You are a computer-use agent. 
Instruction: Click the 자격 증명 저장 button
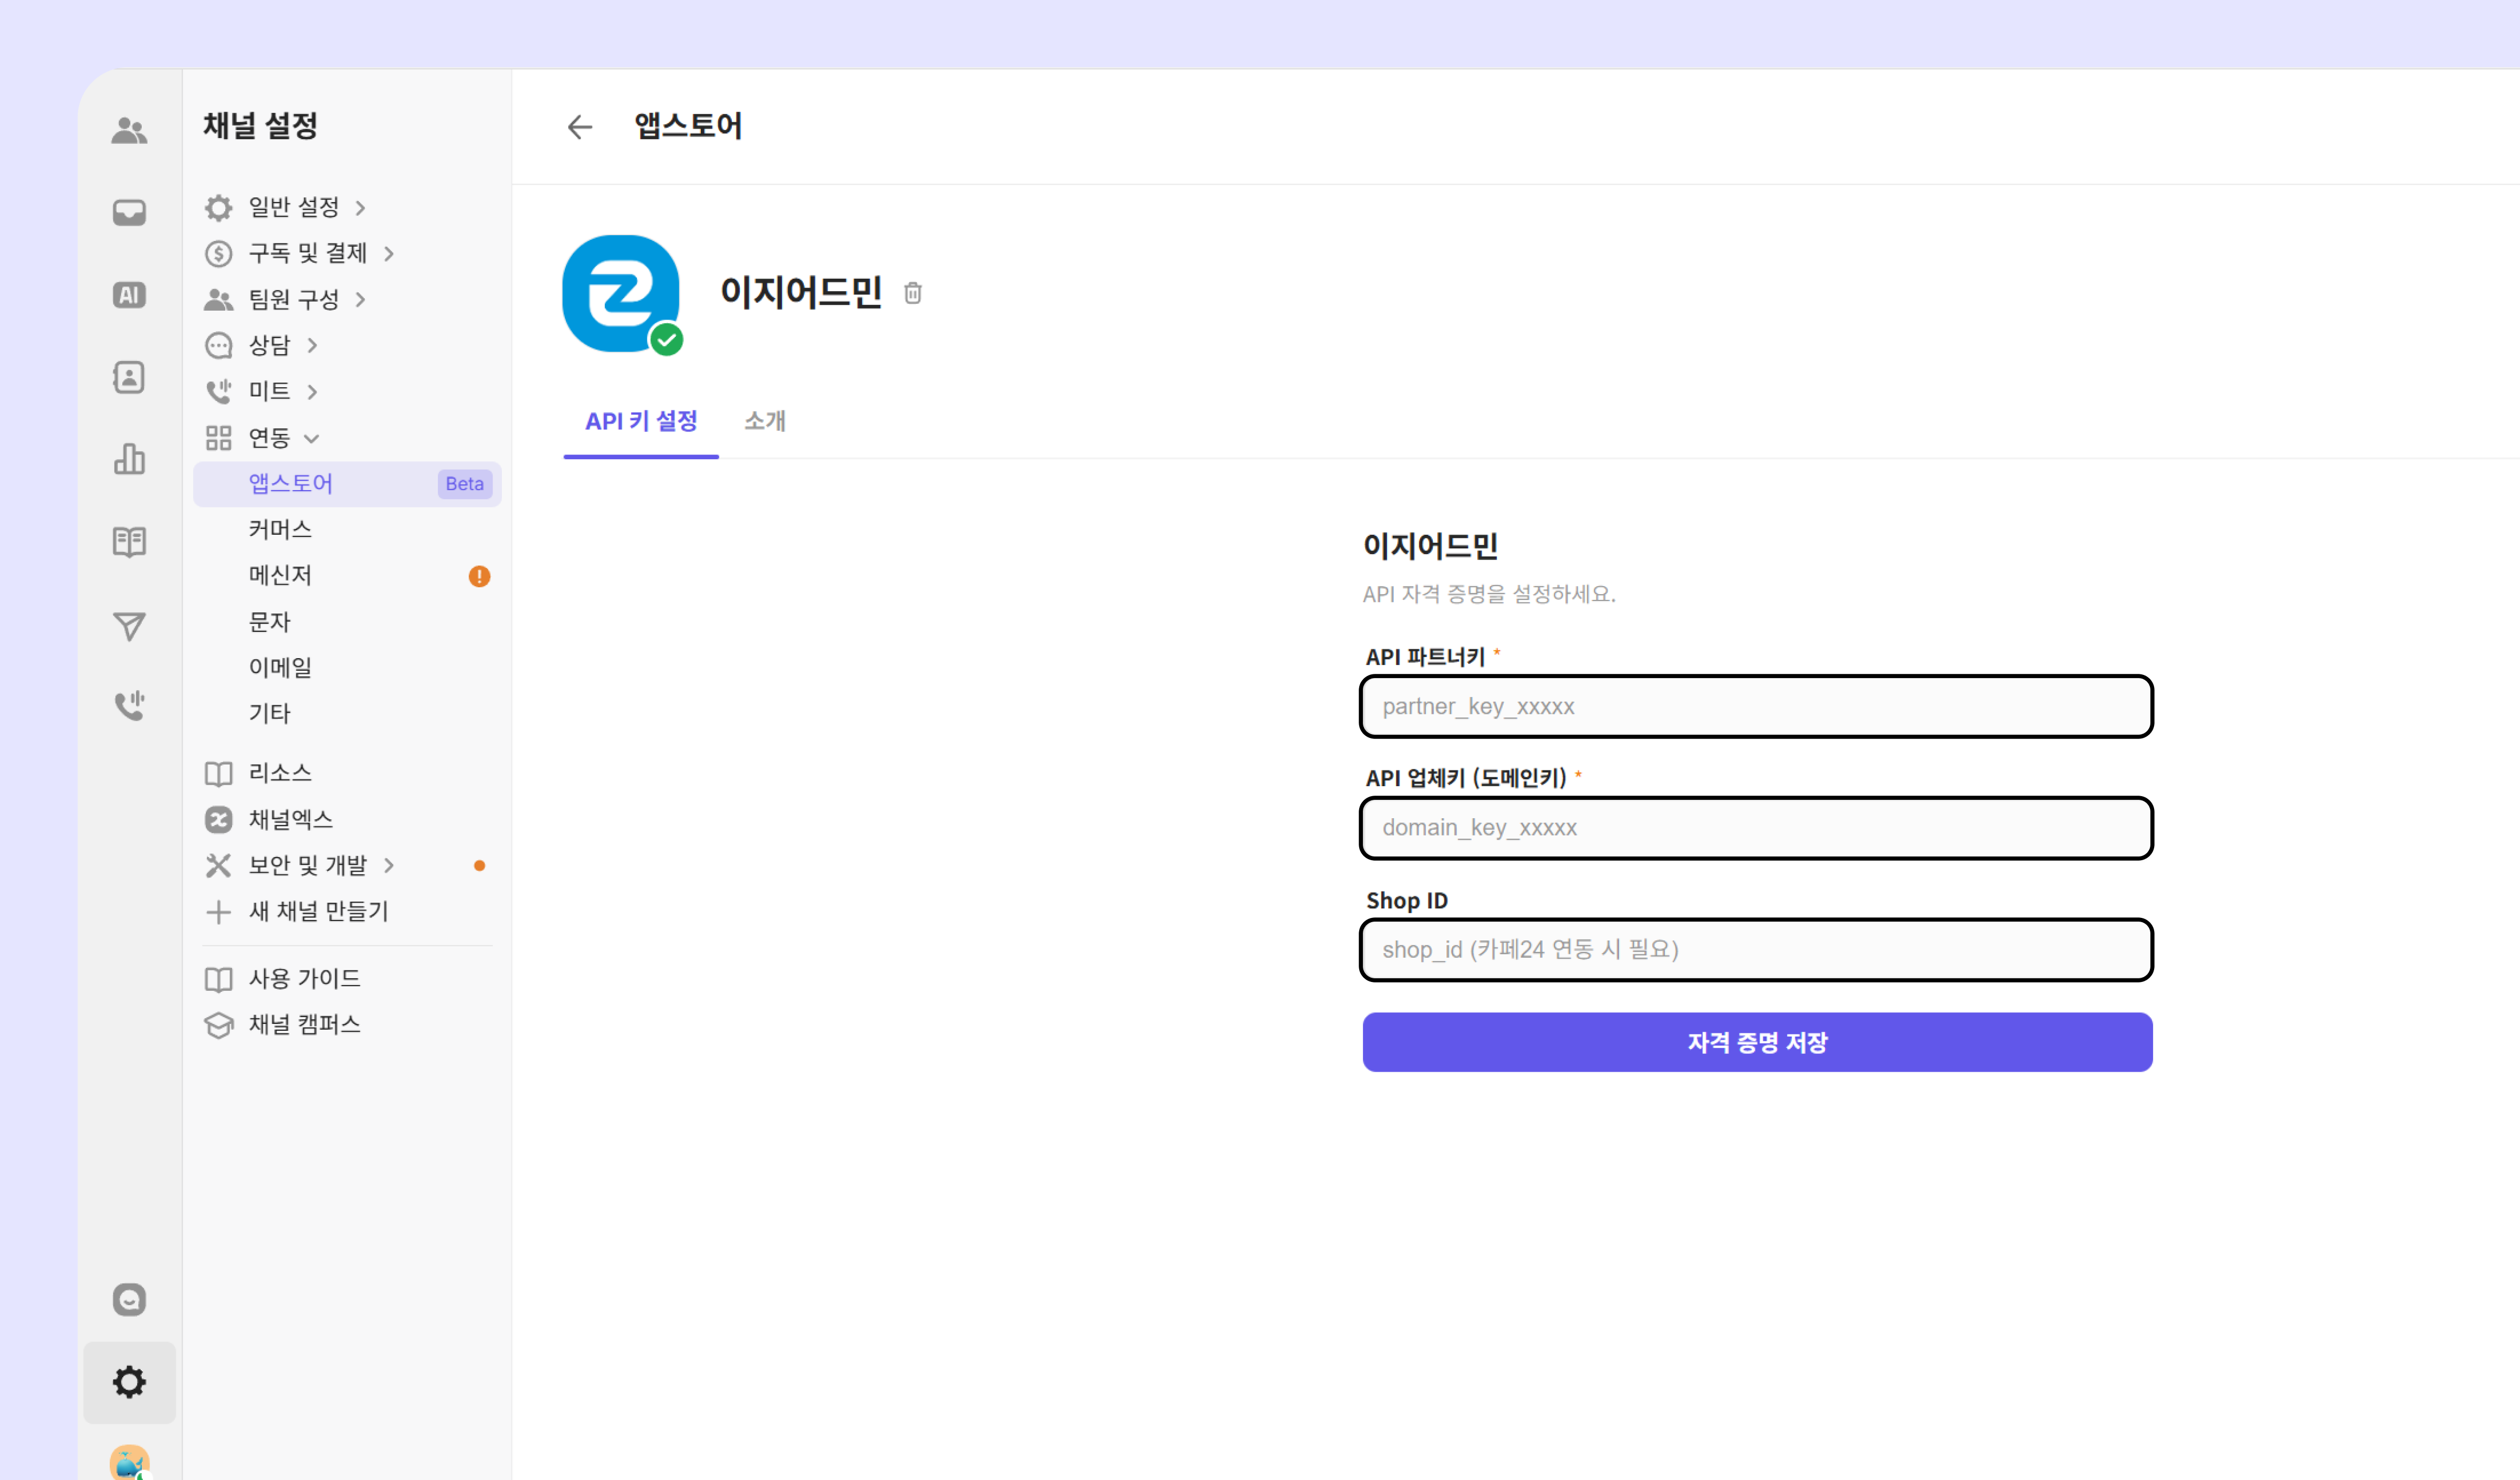[x=1756, y=1042]
